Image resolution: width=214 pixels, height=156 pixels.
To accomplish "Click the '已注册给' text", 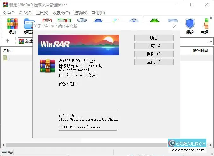I will (66, 116).
